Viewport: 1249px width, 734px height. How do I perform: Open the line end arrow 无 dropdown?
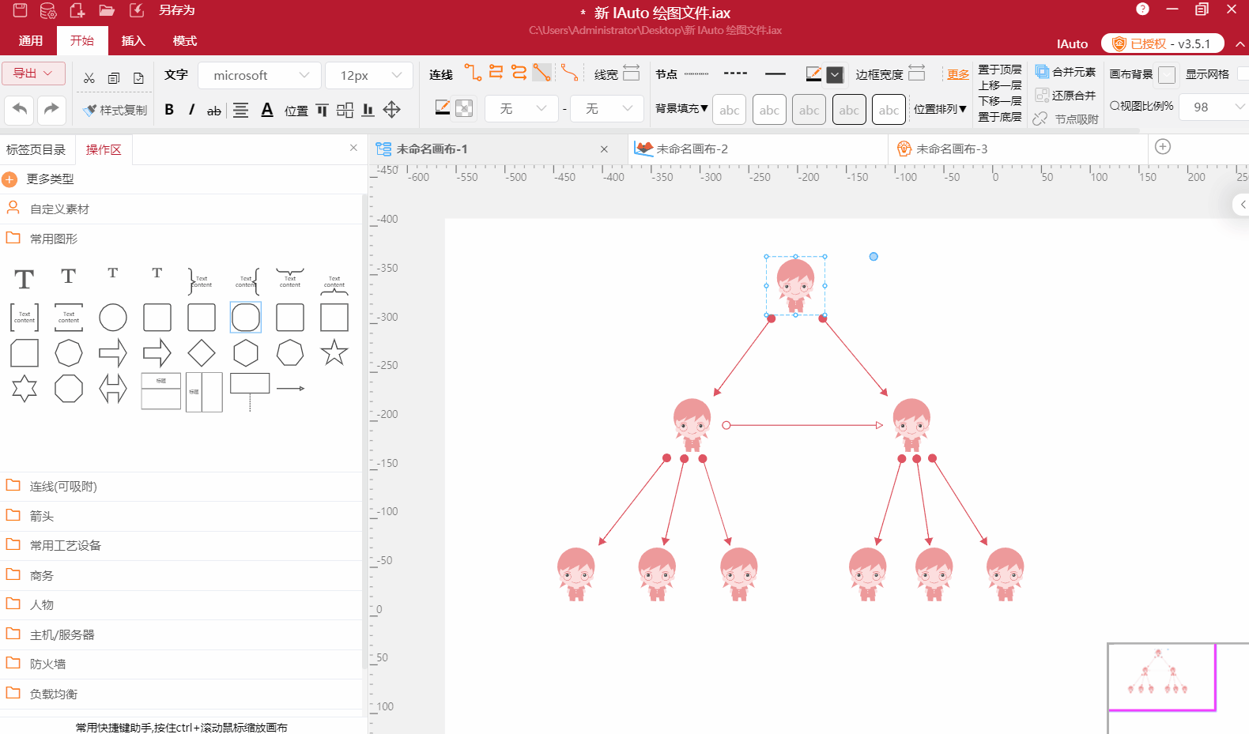click(607, 108)
